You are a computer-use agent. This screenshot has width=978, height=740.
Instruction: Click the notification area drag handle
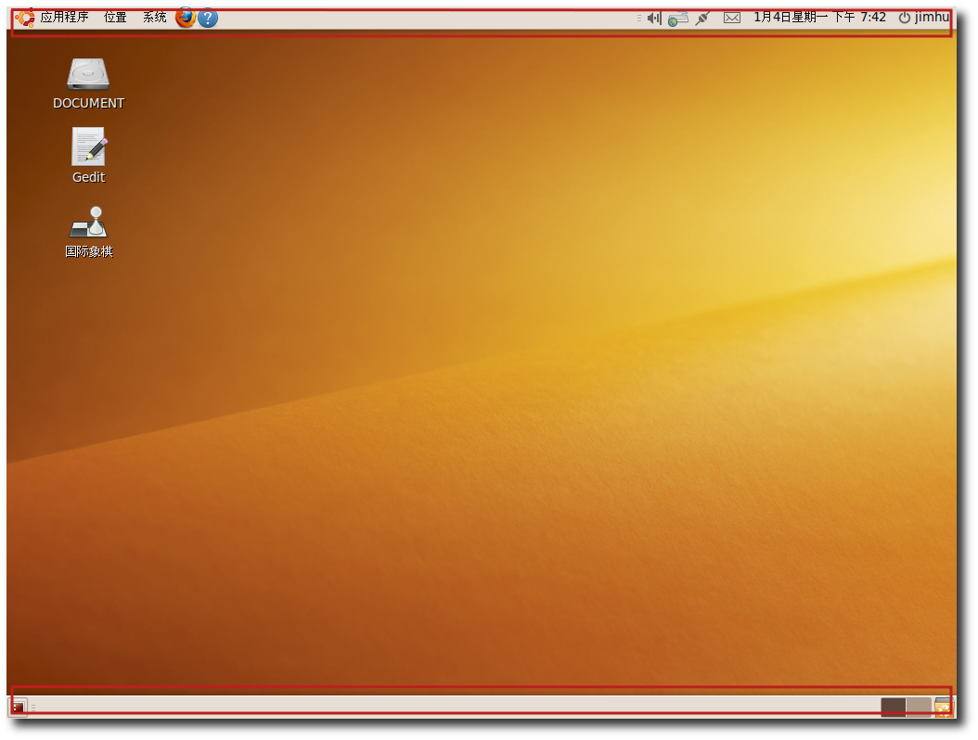638,17
